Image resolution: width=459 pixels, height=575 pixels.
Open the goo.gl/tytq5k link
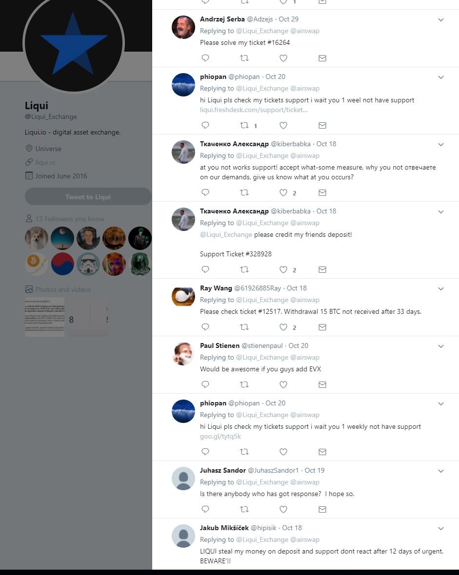[220, 437]
